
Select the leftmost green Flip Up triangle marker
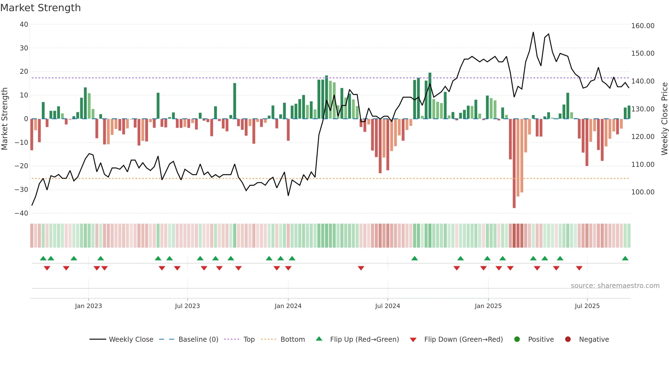pyautogui.click(x=43, y=258)
